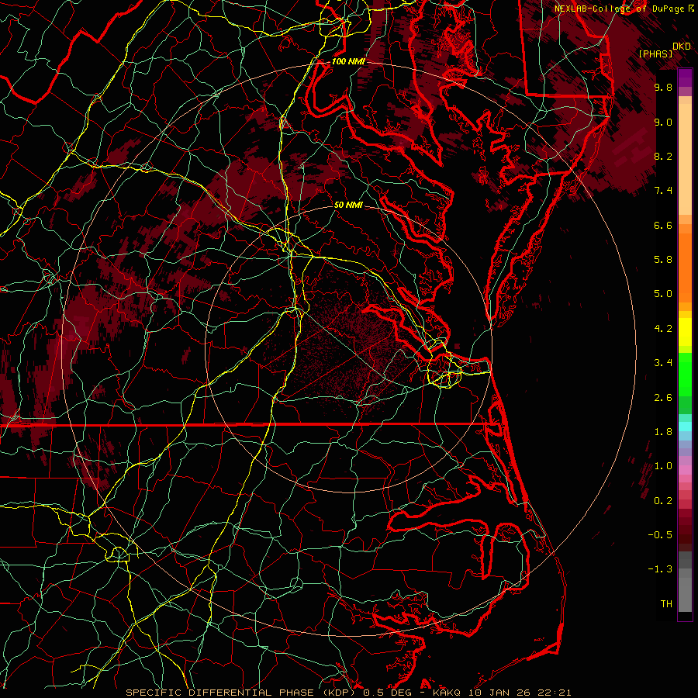
Task: Click the yellow segment of the color bar
Action: point(685,332)
